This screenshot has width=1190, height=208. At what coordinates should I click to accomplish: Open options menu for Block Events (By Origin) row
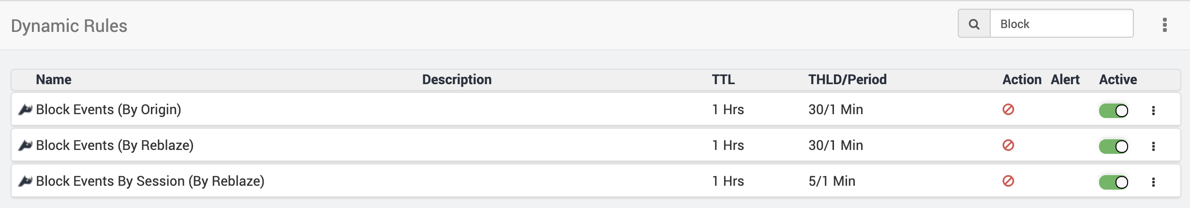[1153, 111]
